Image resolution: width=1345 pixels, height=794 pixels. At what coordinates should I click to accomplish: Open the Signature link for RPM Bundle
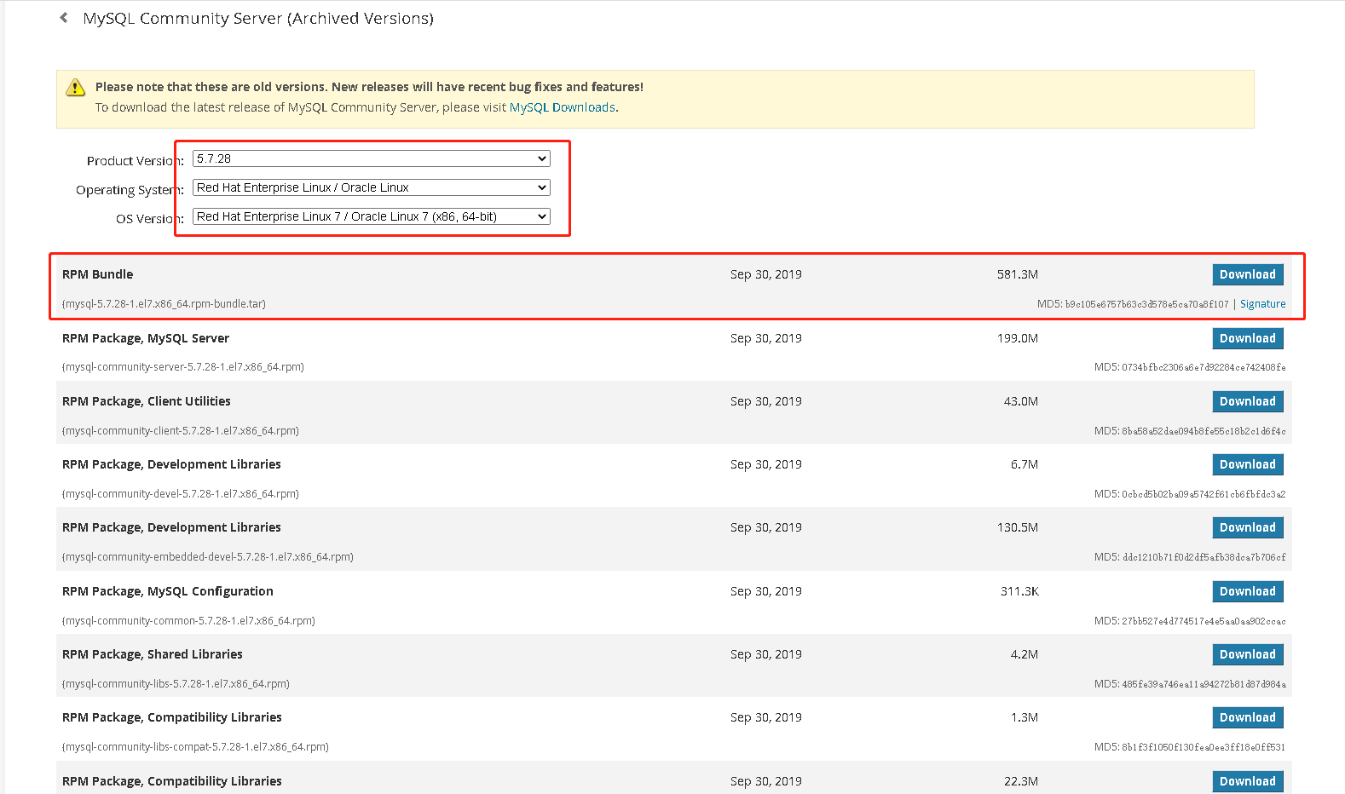pos(1262,304)
